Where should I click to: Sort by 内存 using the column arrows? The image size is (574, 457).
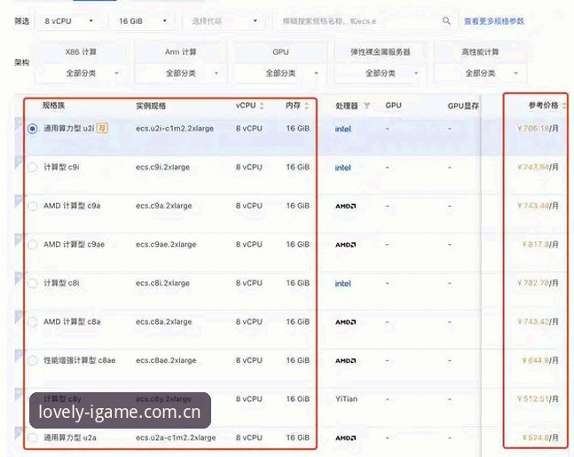click(x=307, y=106)
